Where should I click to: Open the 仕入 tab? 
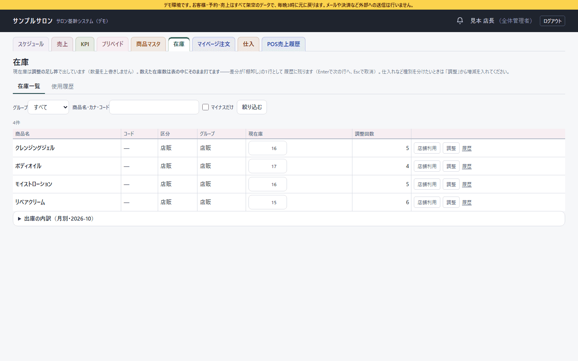[x=248, y=44]
